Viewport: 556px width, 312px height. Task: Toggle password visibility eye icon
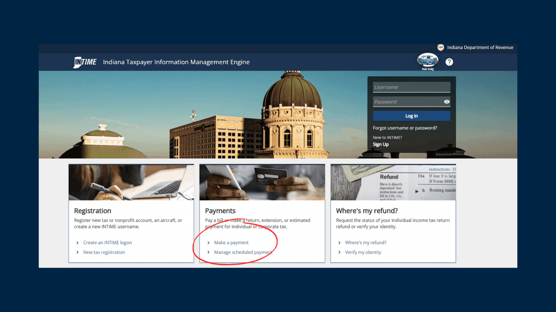coord(447,102)
